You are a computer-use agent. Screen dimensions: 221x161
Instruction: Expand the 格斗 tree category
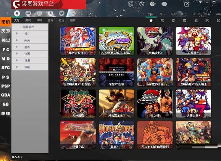click(30, 34)
